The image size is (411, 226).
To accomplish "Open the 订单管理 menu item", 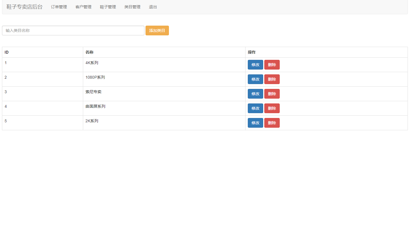I will click(x=59, y=7).
